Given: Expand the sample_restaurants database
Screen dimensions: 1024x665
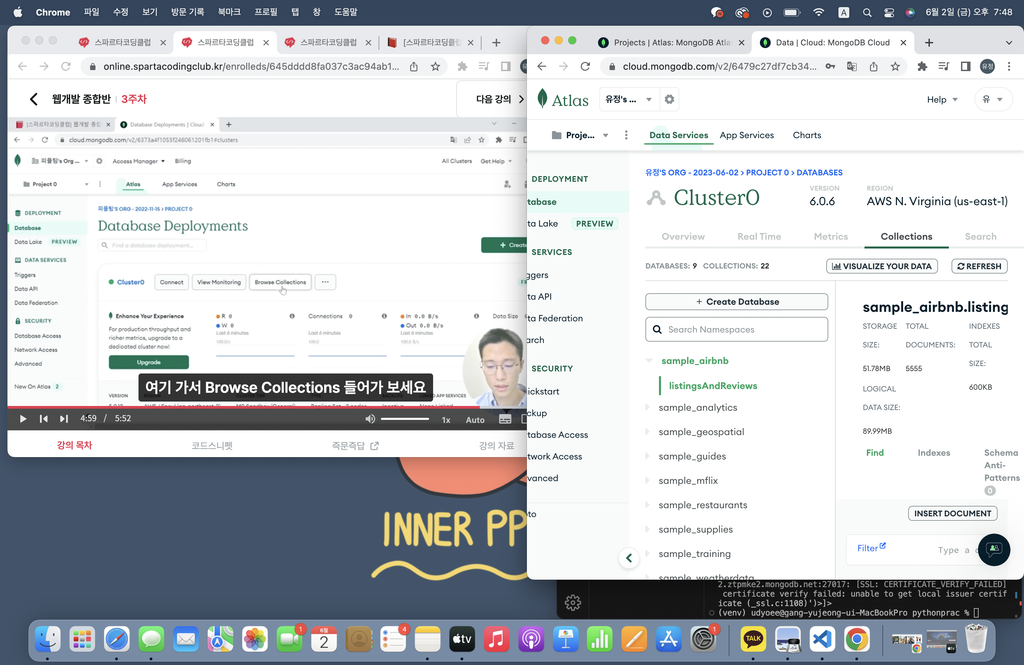Looking at the screenshot, I should click(647, 505).
